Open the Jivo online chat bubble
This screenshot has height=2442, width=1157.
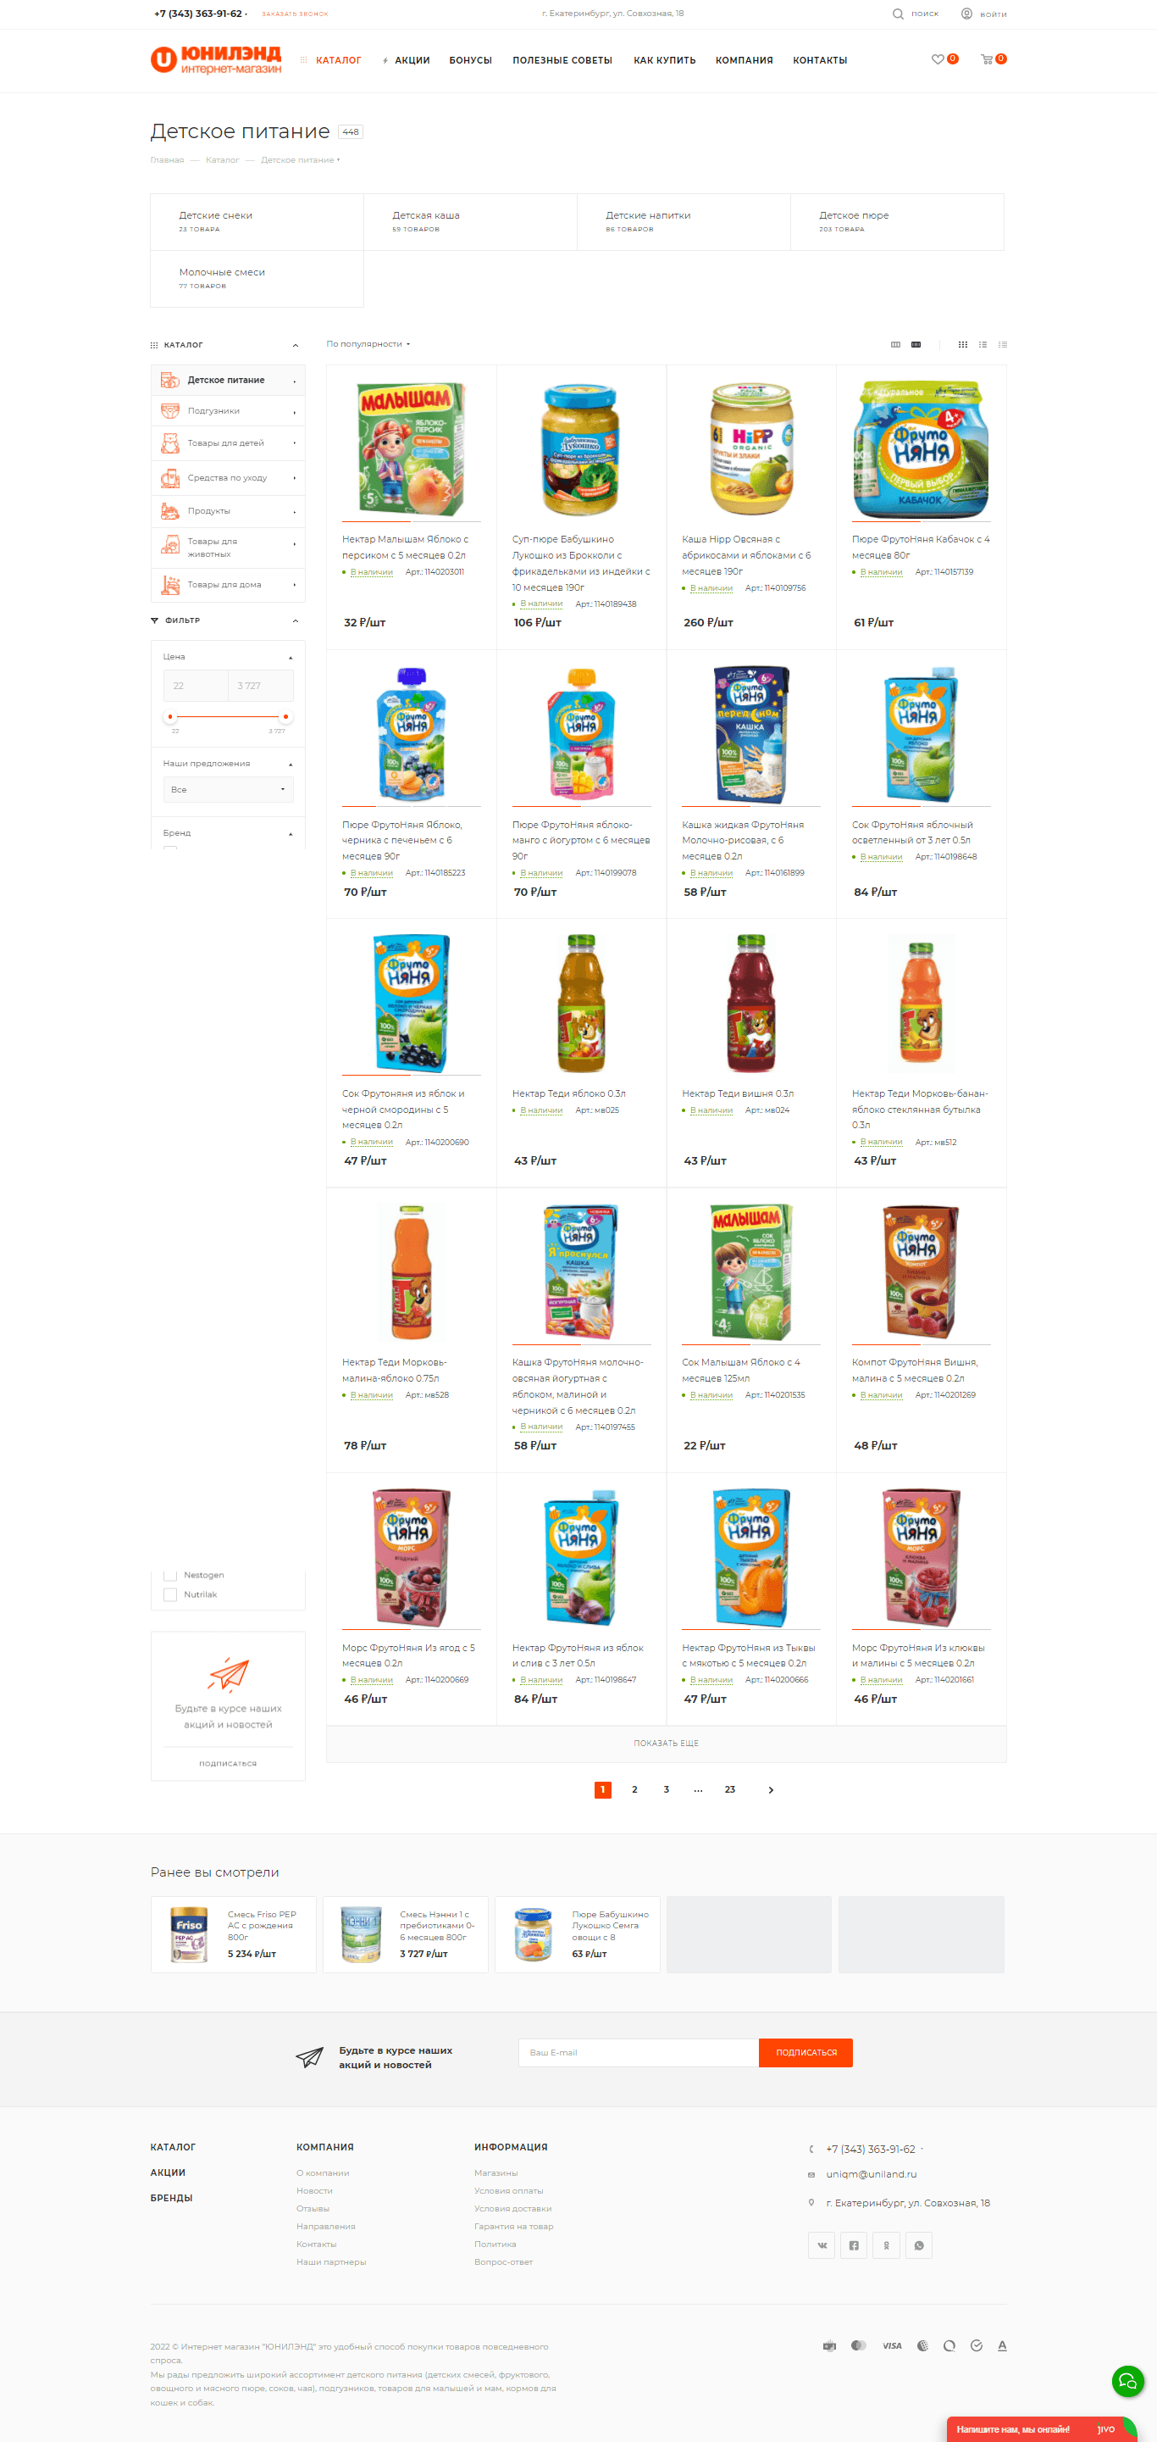pos(1127,2380)
